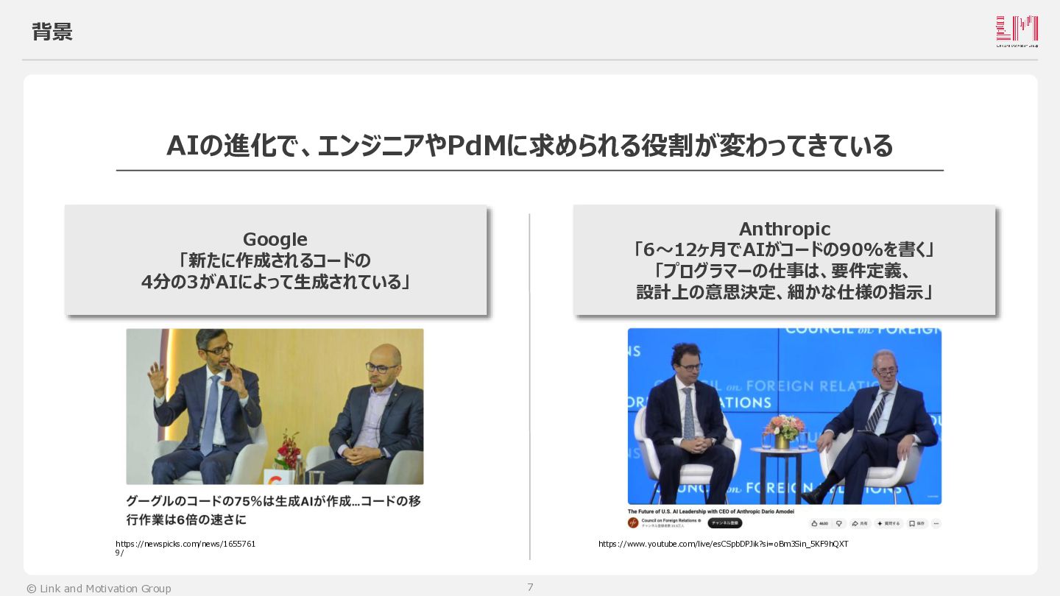1060x596 pixels.
Task: Select the text 4分の3がAIによって生成されている
Action: (x=275, y=282)
